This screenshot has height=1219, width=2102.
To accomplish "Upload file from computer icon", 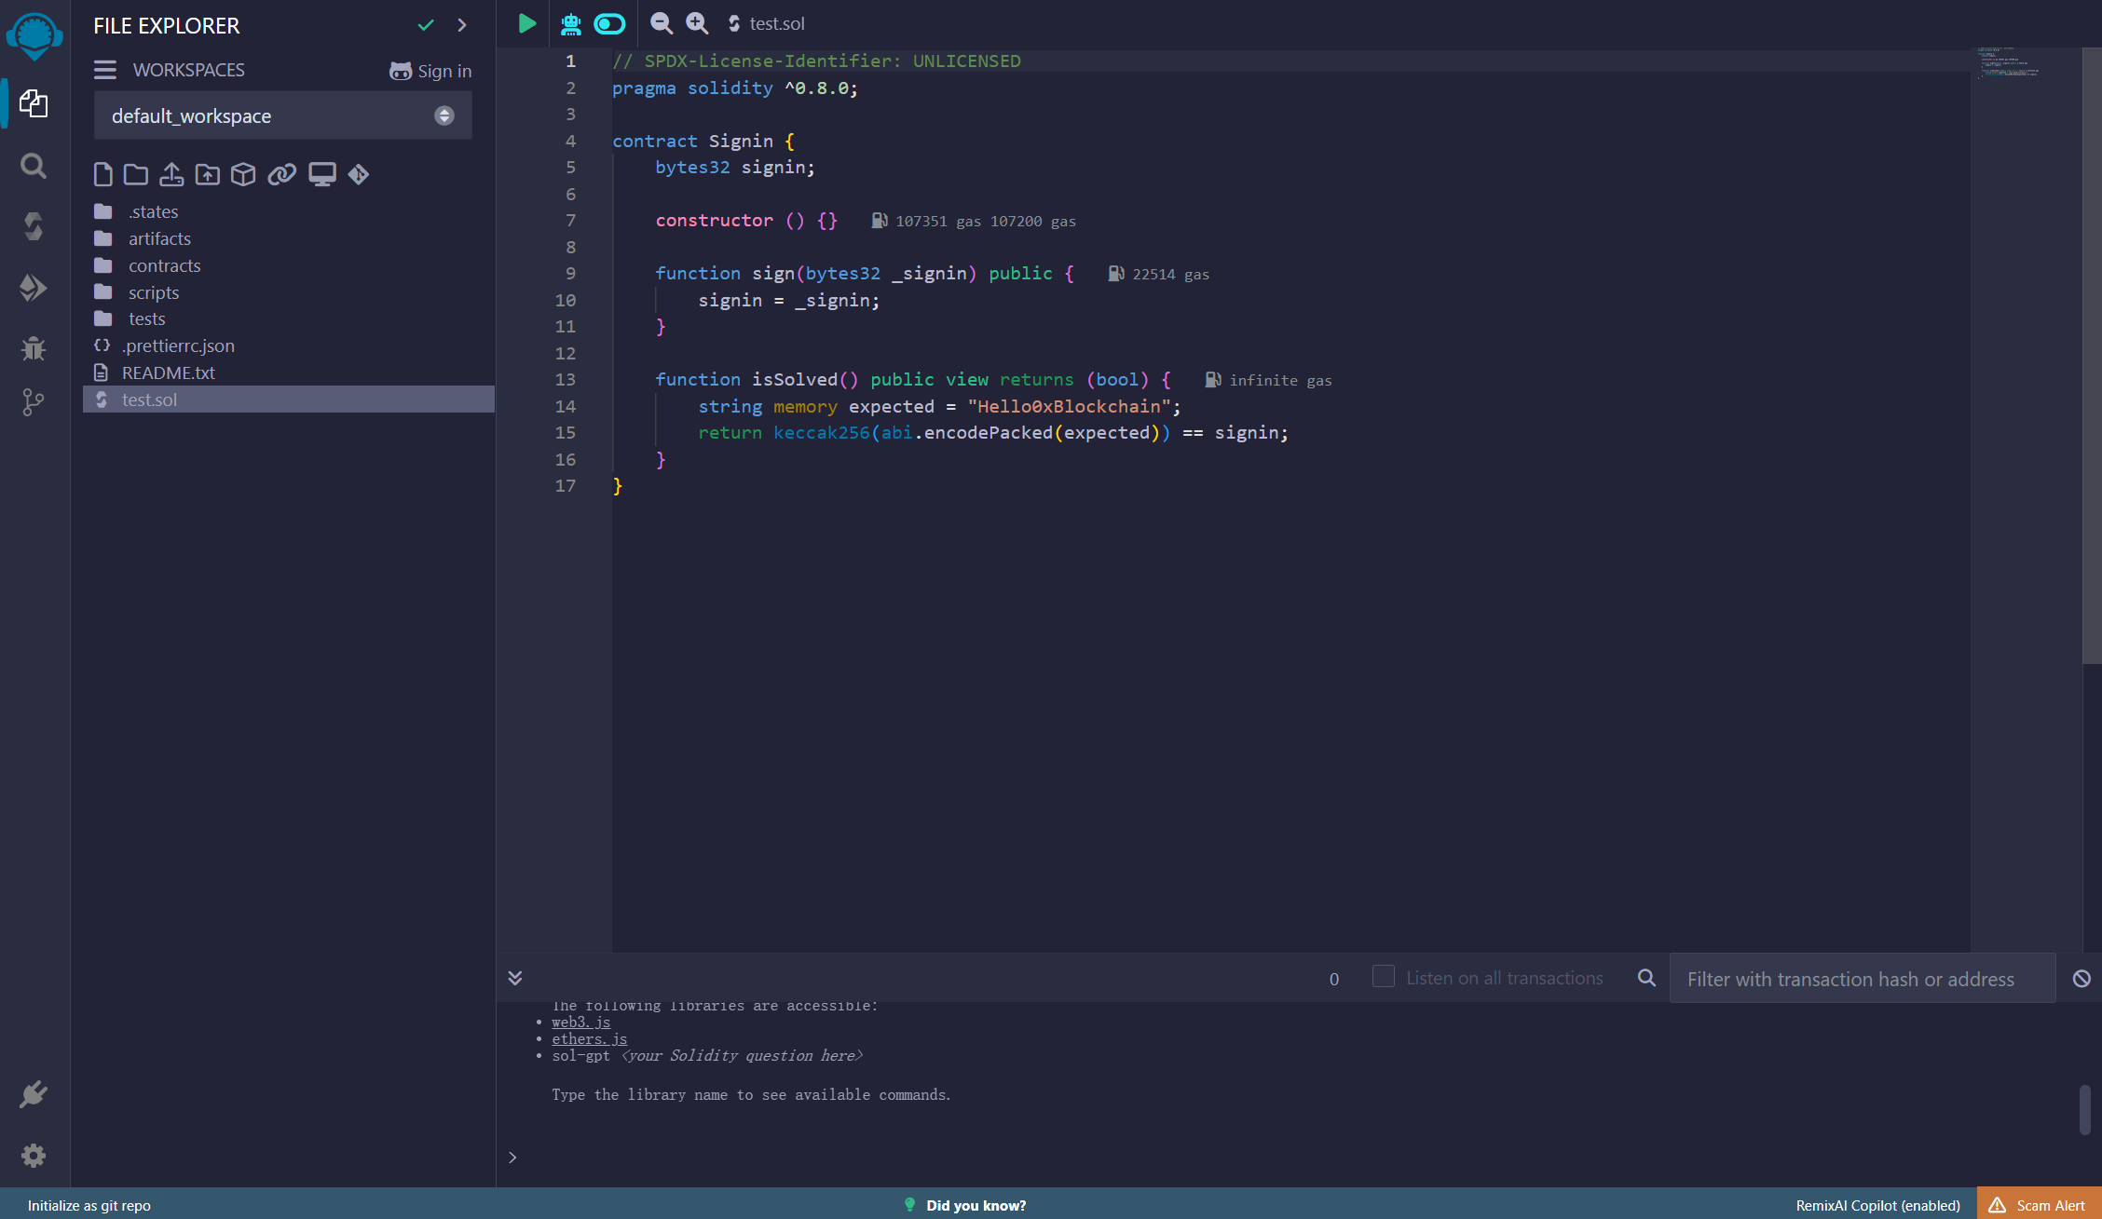I will pos(171,174).
